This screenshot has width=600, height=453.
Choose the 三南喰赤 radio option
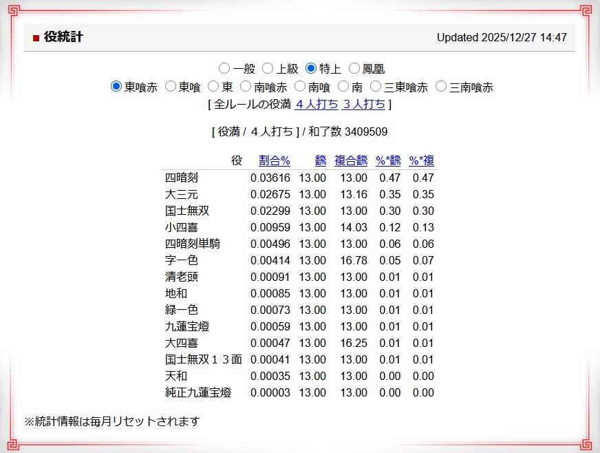(441, 87)
